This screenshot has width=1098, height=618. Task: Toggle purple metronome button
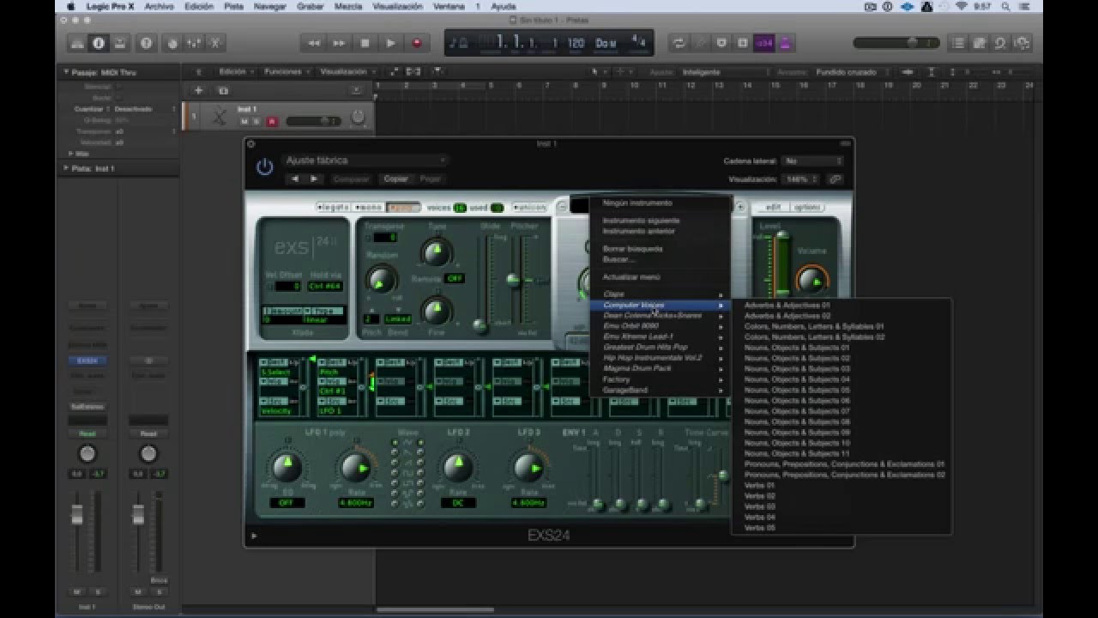pos(785,43)
